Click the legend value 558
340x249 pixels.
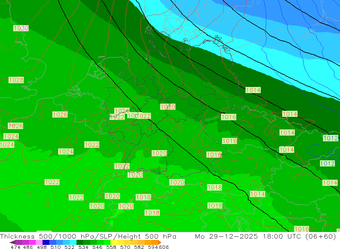coord(111,247)
